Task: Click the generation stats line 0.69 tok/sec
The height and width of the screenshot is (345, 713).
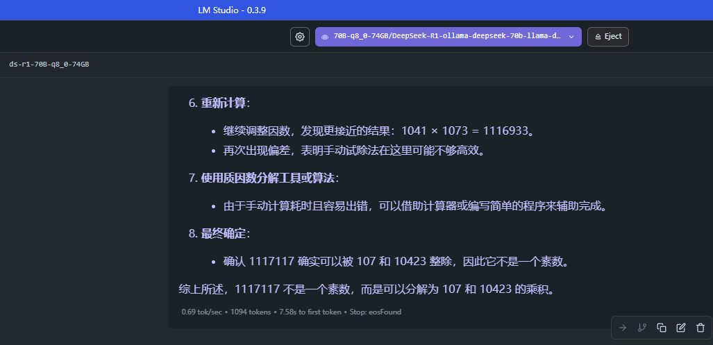Action: coord(291,312)
